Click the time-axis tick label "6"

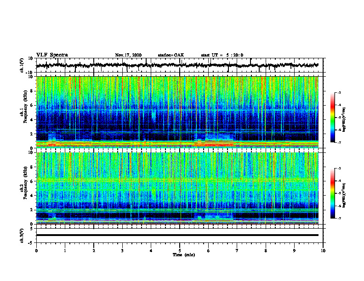[x=209, y=251]
